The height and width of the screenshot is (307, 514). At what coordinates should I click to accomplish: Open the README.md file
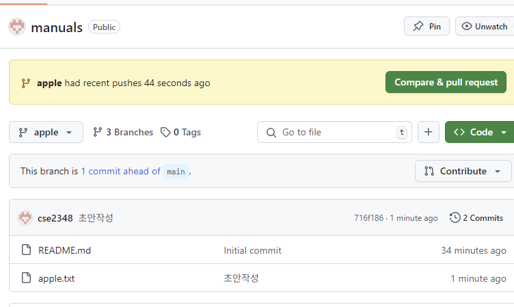click(x=64, y=250)
